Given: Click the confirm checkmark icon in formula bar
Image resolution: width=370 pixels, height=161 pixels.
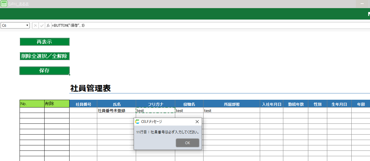Looking at the screenshot, I should (42, 26).
